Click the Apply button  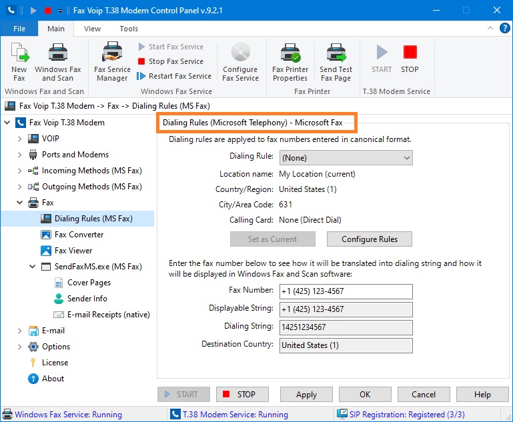point(306,394)
